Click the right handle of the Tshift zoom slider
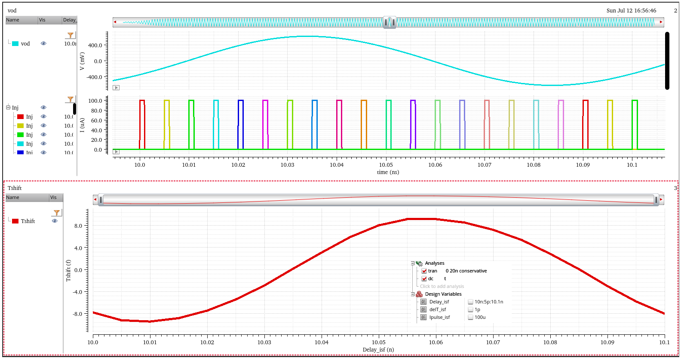Viewport: 681px width, 358px height. 656,199
